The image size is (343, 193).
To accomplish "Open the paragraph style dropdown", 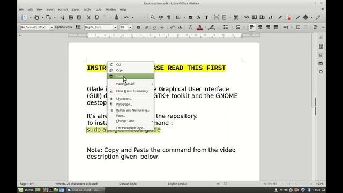I will tap(52, 27).
